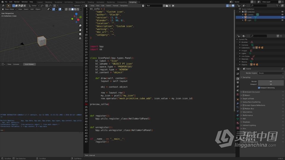Screen dimensions: 285x160
Task: Toggle camera view icon in viewport
Action: point(80,34)
